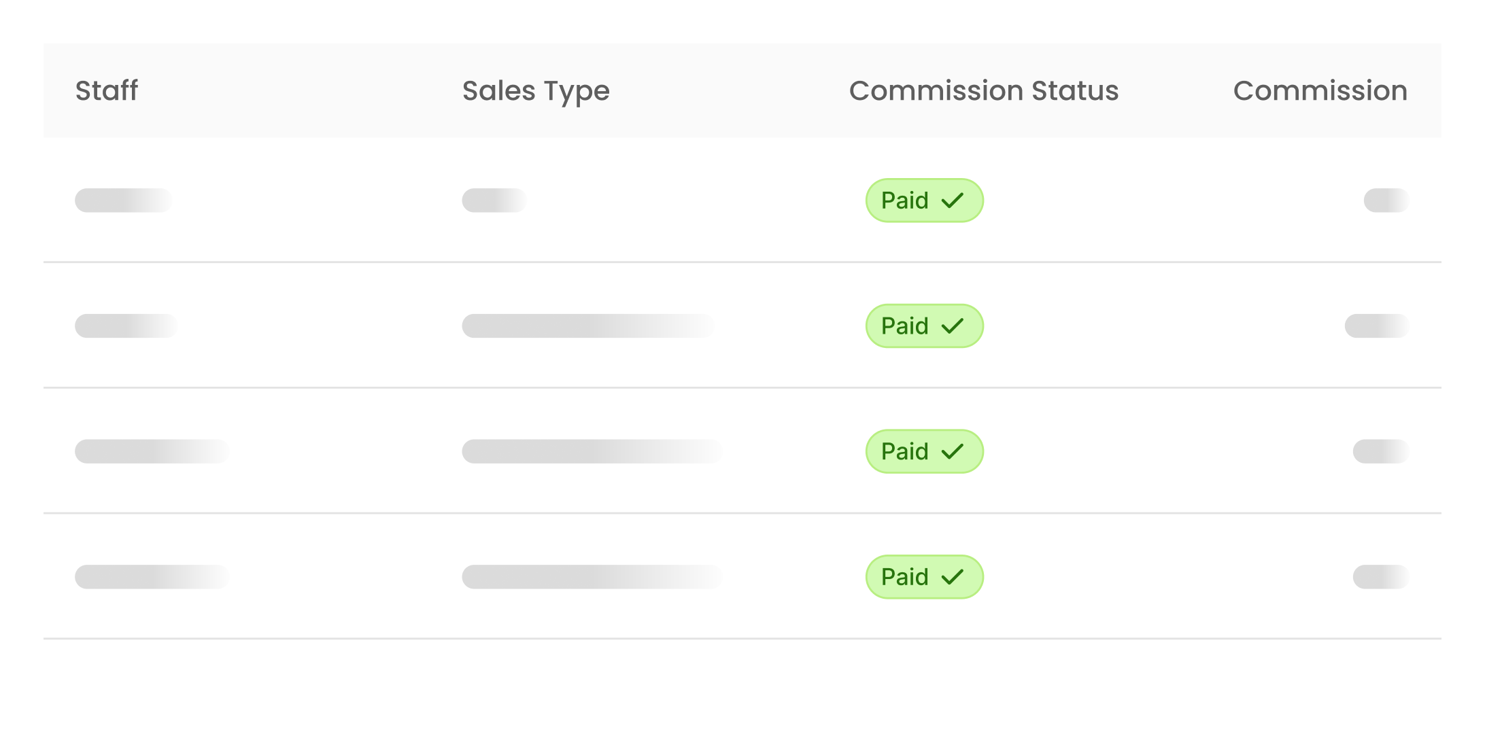Click the checkmark icon in third row's Paid badge
The width and height of the screenshot is (1485, 734).
[x=953, y=451]
